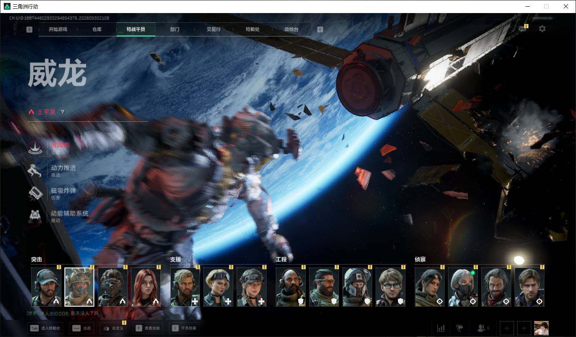Click the operator real name 王宇昊
Image resolution: width=576 pixels, height=337 pixels.
(46, 112)
